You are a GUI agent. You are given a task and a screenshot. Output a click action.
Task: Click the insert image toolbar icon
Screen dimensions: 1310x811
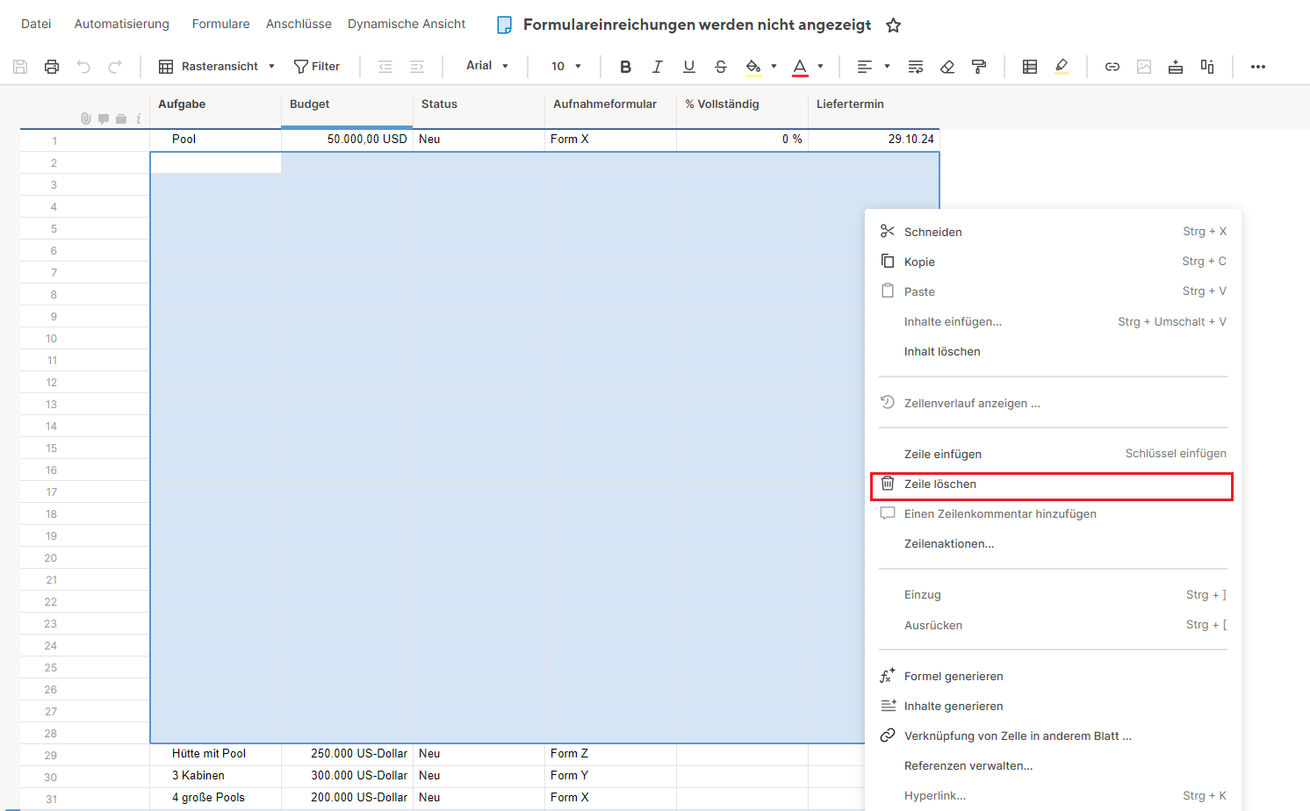coord(1144,67)
